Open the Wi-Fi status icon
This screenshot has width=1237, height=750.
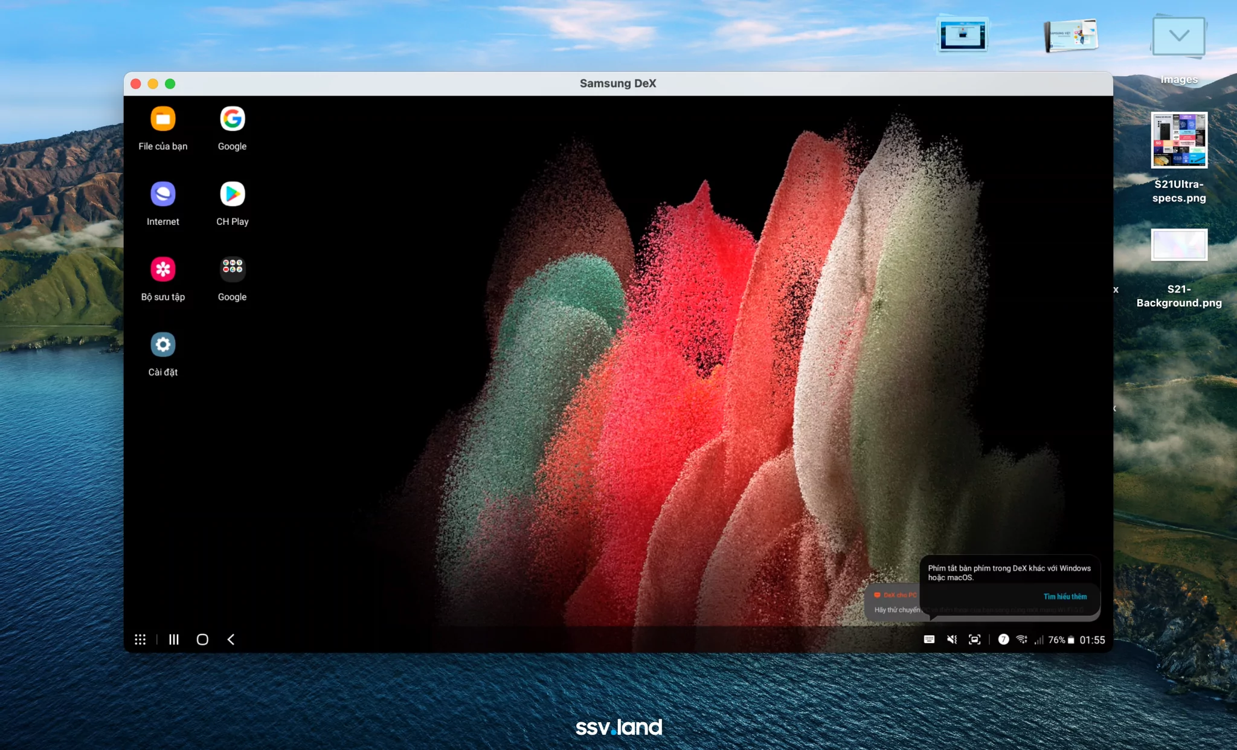tap(1022, 639)
